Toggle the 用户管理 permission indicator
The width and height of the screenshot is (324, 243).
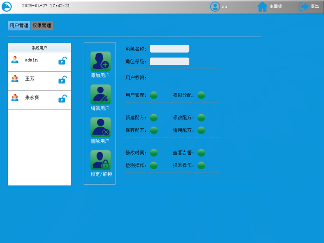point(154,95)
